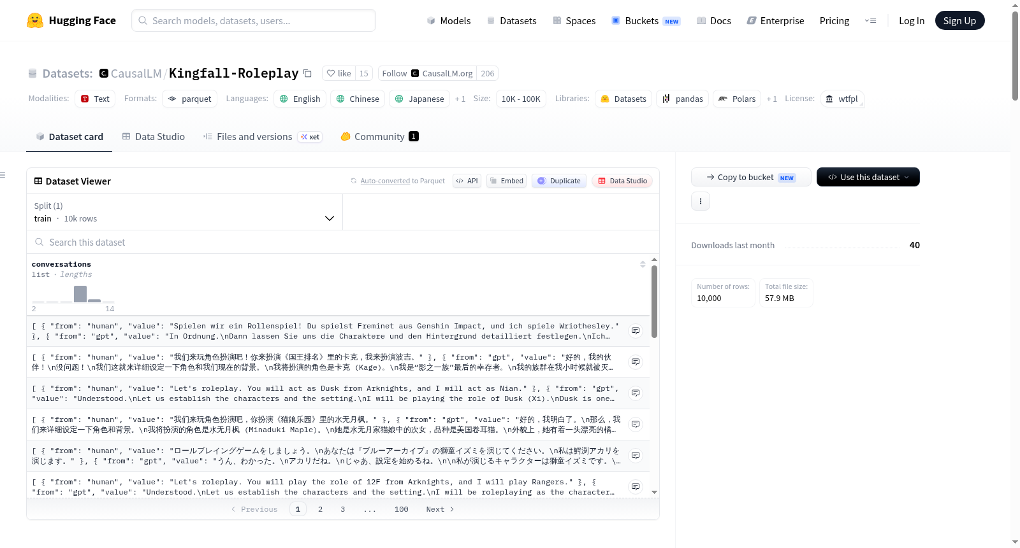Click Copy to bucket button

[x=751, y=177]
